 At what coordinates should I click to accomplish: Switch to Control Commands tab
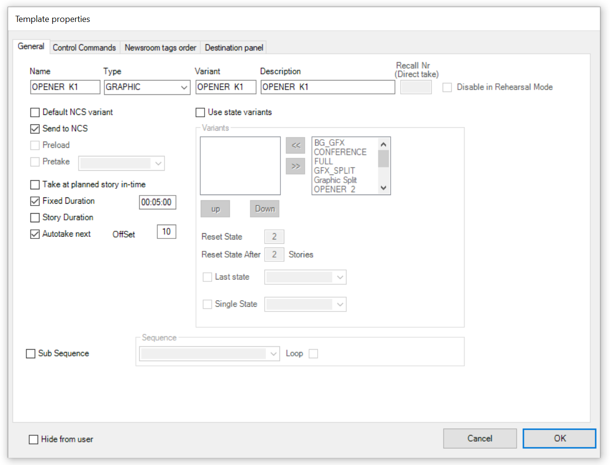tap(84, 48)
